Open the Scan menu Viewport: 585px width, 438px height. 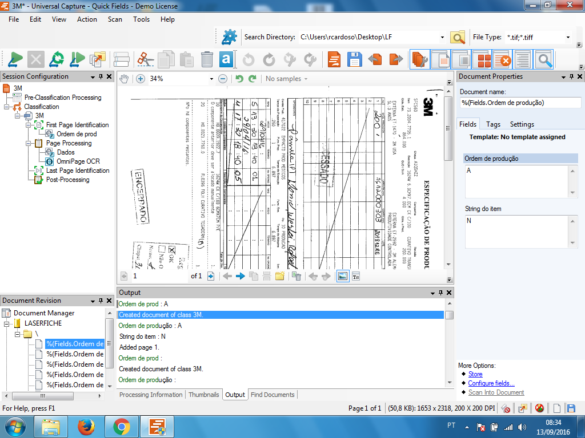(115, 19)
